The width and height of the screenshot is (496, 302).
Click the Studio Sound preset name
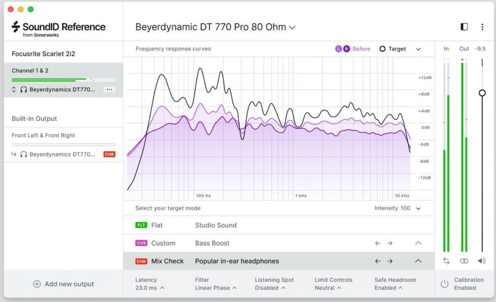point(216,225)
